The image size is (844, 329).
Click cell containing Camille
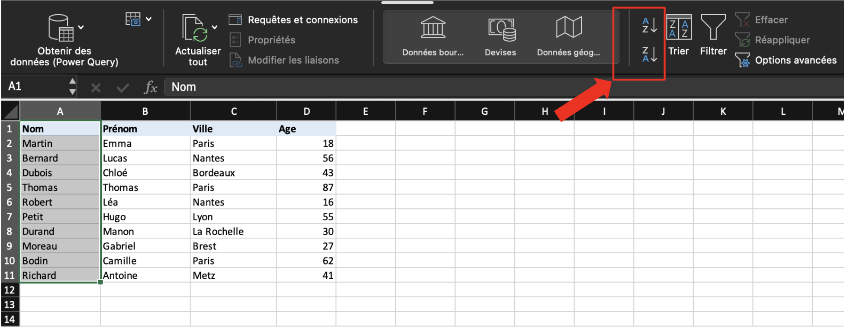pyautogui.click(x=145, y=261)
